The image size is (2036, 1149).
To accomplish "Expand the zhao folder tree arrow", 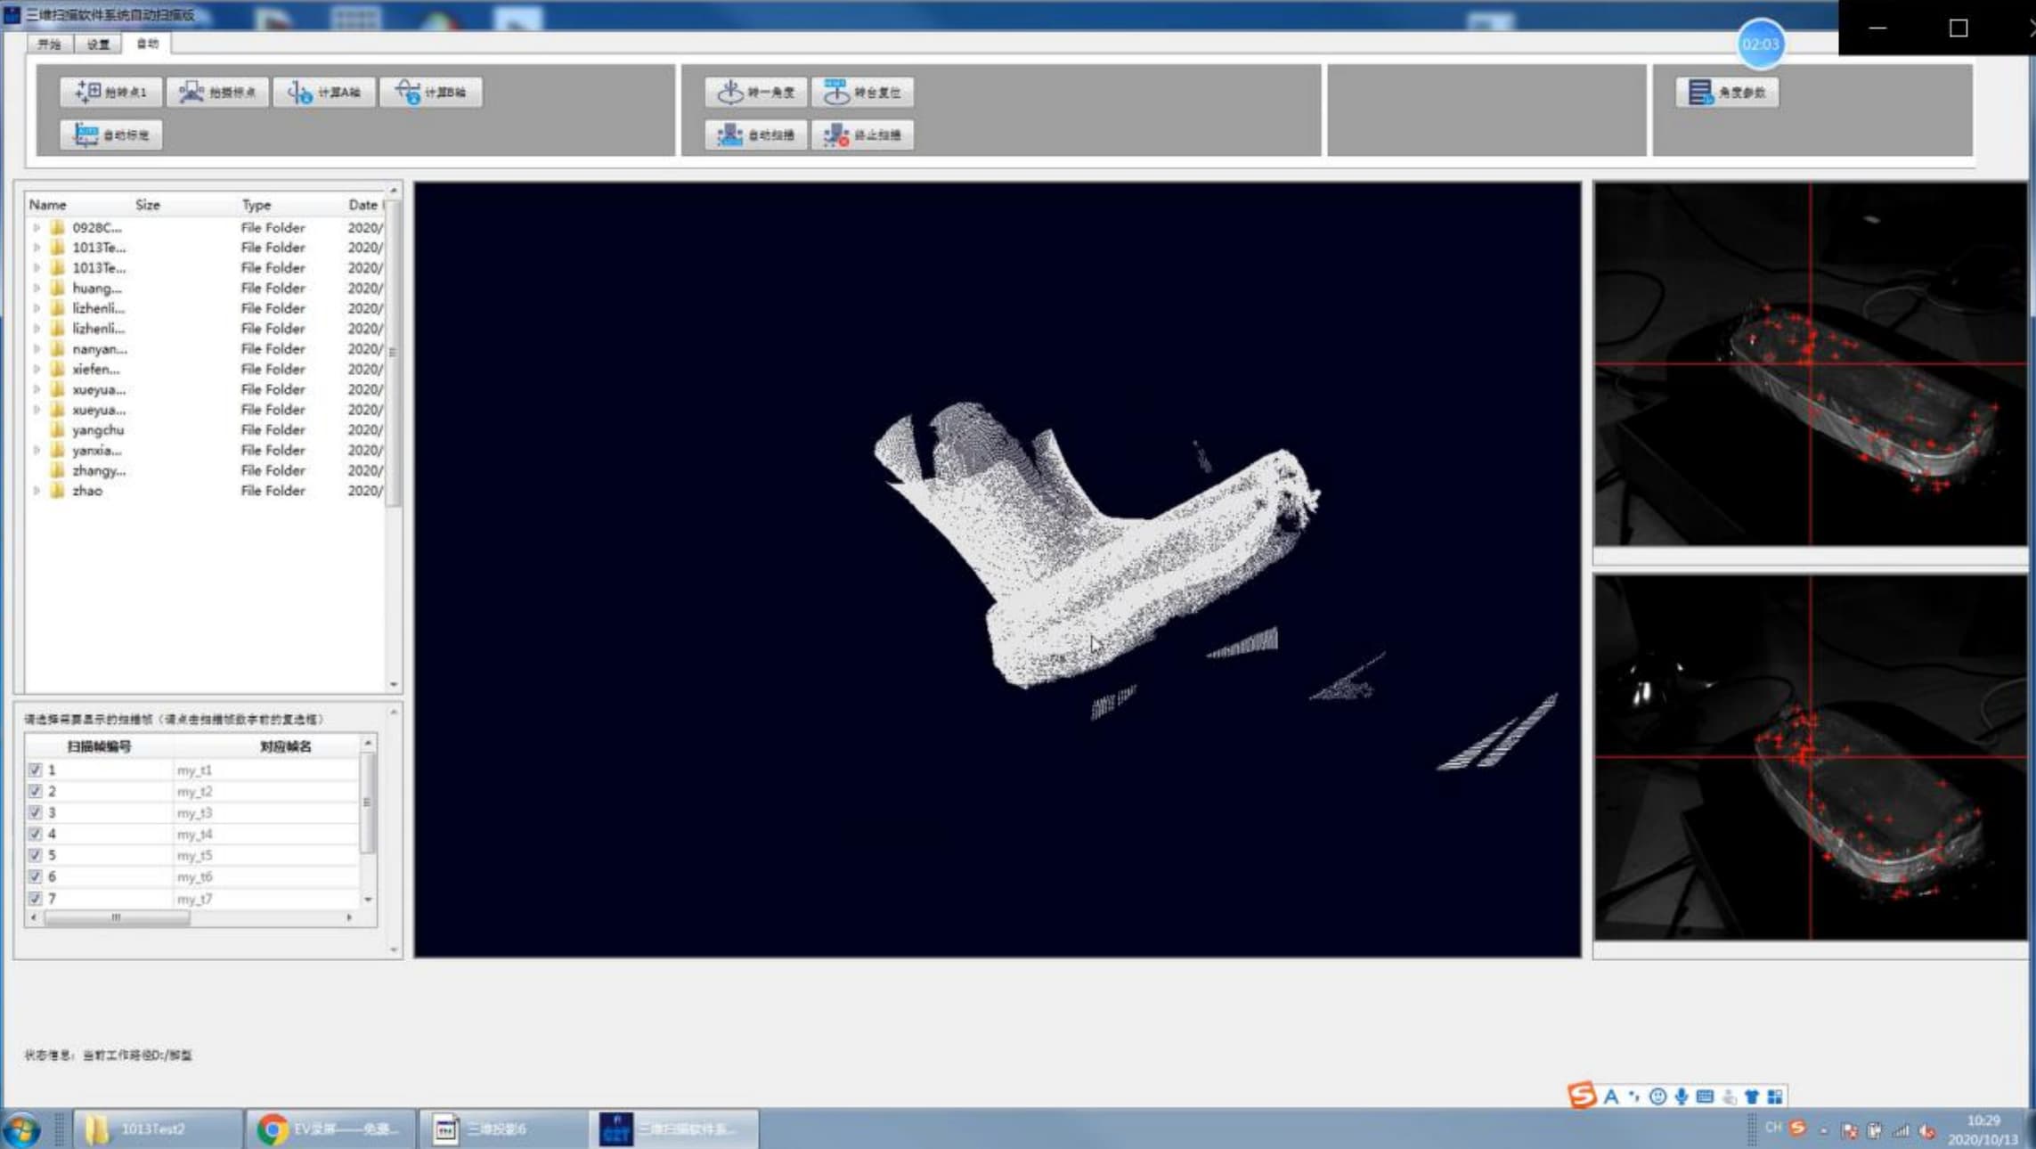I will tap(37, 491).
